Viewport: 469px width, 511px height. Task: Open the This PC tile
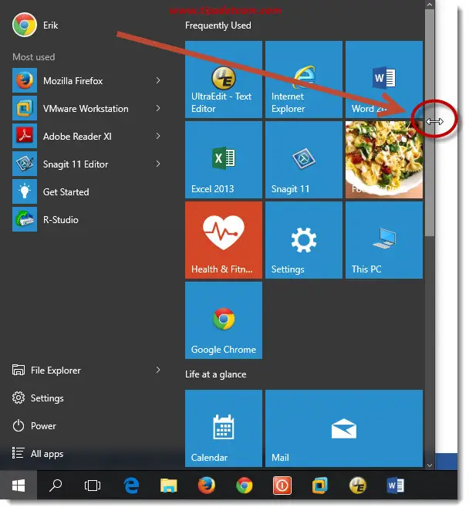click(x=384, y=240)
